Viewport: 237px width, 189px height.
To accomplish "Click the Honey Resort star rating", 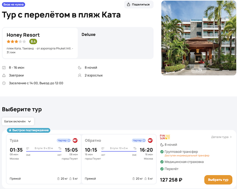I will tap(16, 41).
